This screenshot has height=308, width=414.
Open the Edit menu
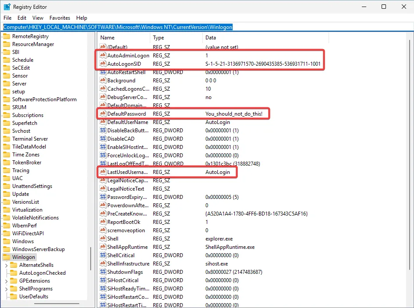coord(21,18)
